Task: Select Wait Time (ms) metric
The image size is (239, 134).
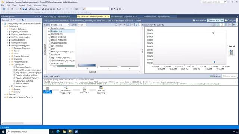Action: click(63, 64)
